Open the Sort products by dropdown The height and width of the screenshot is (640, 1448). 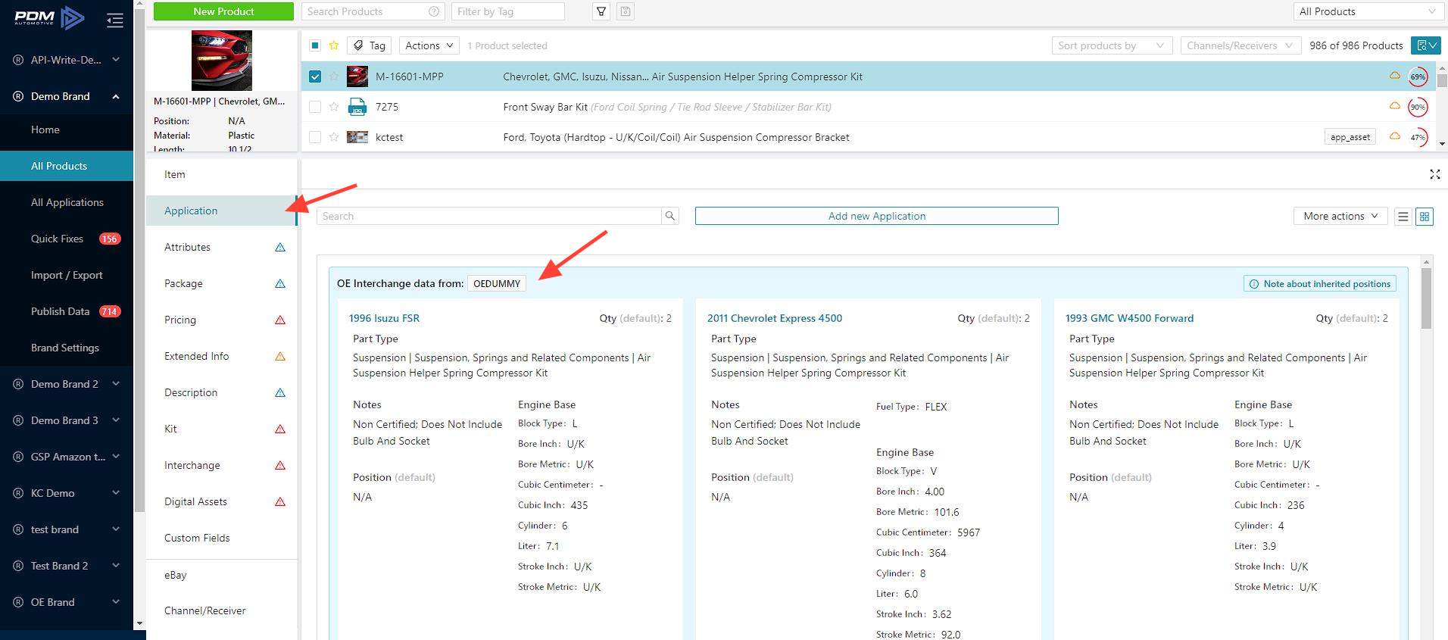(1112, 45)
